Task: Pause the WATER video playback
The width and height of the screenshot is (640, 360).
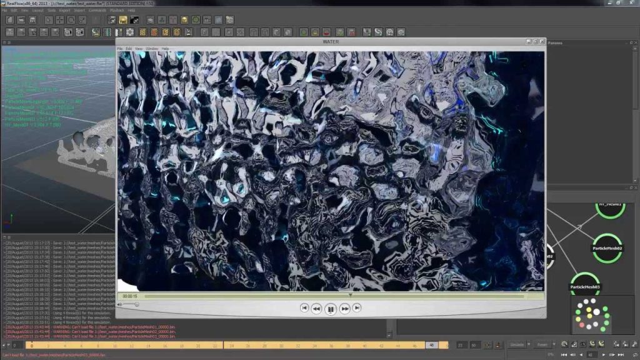Action: 331,309
